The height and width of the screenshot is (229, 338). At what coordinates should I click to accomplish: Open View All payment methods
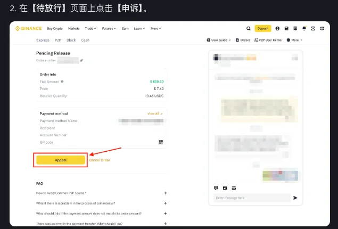coord(155,113)
